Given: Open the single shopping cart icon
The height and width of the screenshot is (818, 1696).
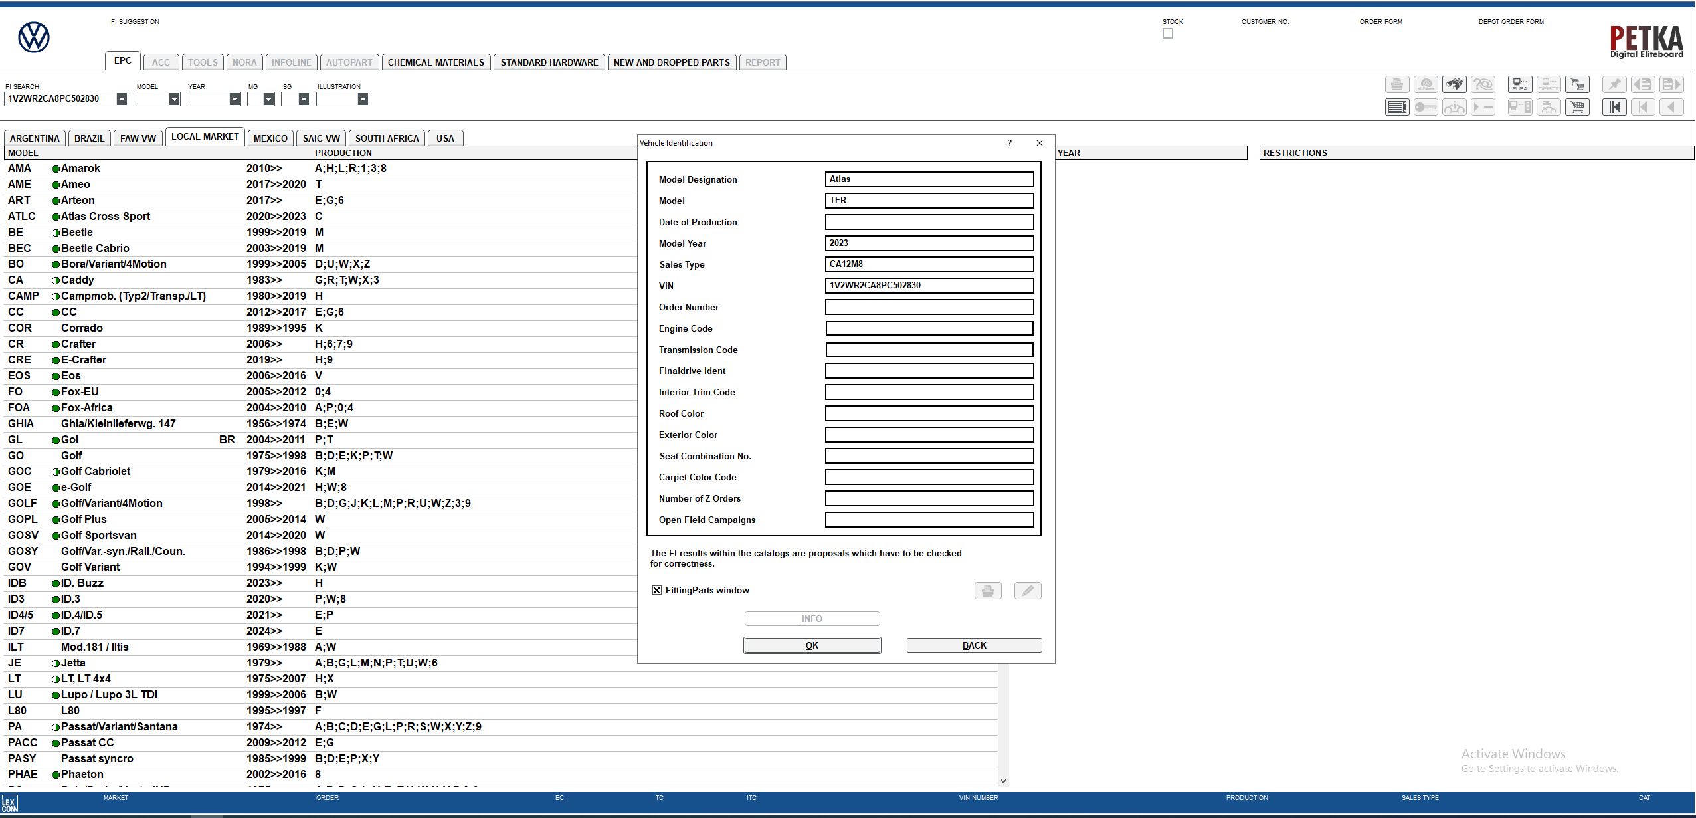Looking at the screenshot, I should pos(1577,107).
